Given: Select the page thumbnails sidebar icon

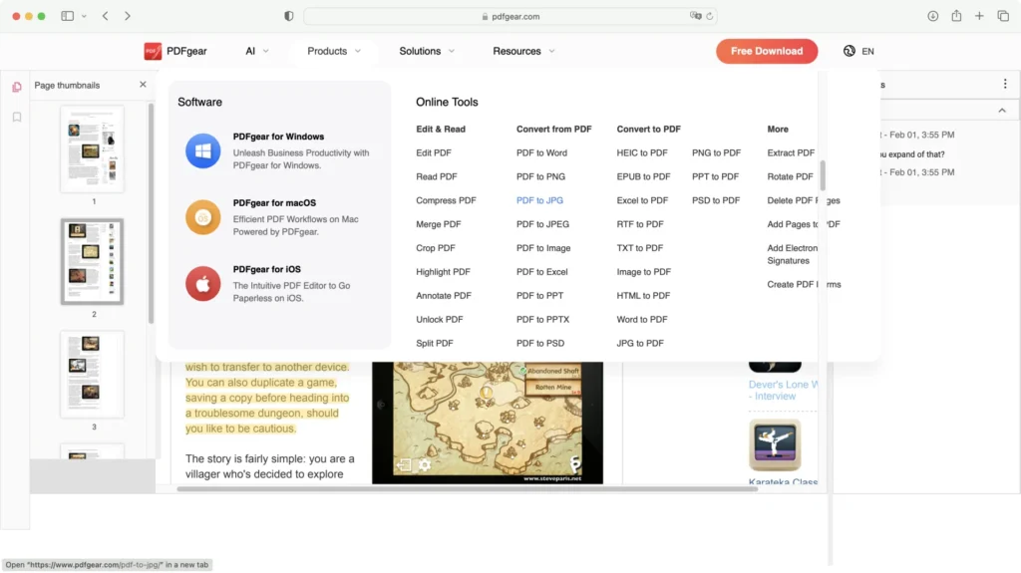Looking at the screenshot, I should tap(17, 87).
